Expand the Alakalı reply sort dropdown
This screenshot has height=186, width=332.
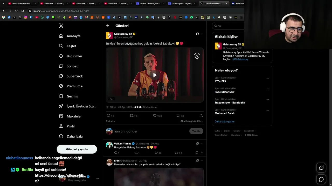(110, 121)
